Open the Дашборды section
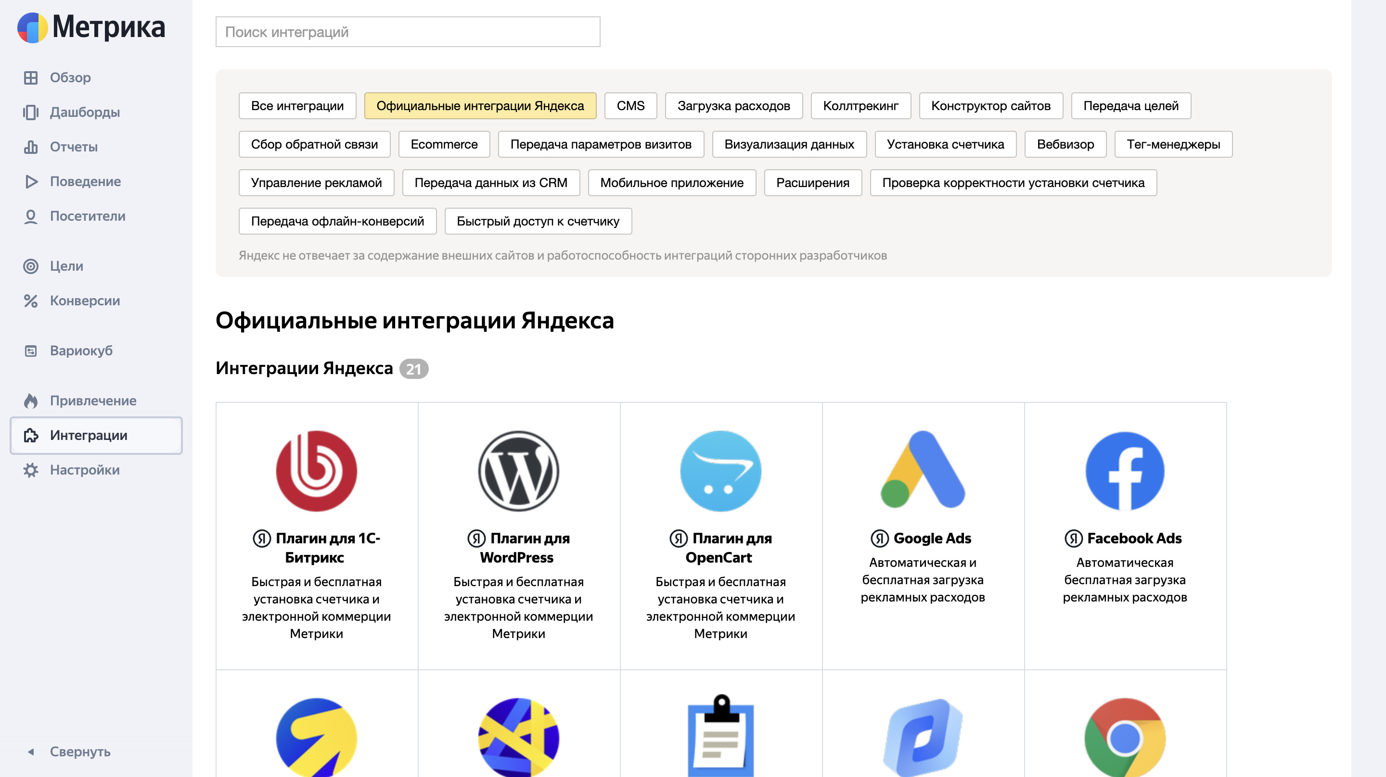Image resolution: width=1386 pixels, height=777 pixels. (85, 113)
